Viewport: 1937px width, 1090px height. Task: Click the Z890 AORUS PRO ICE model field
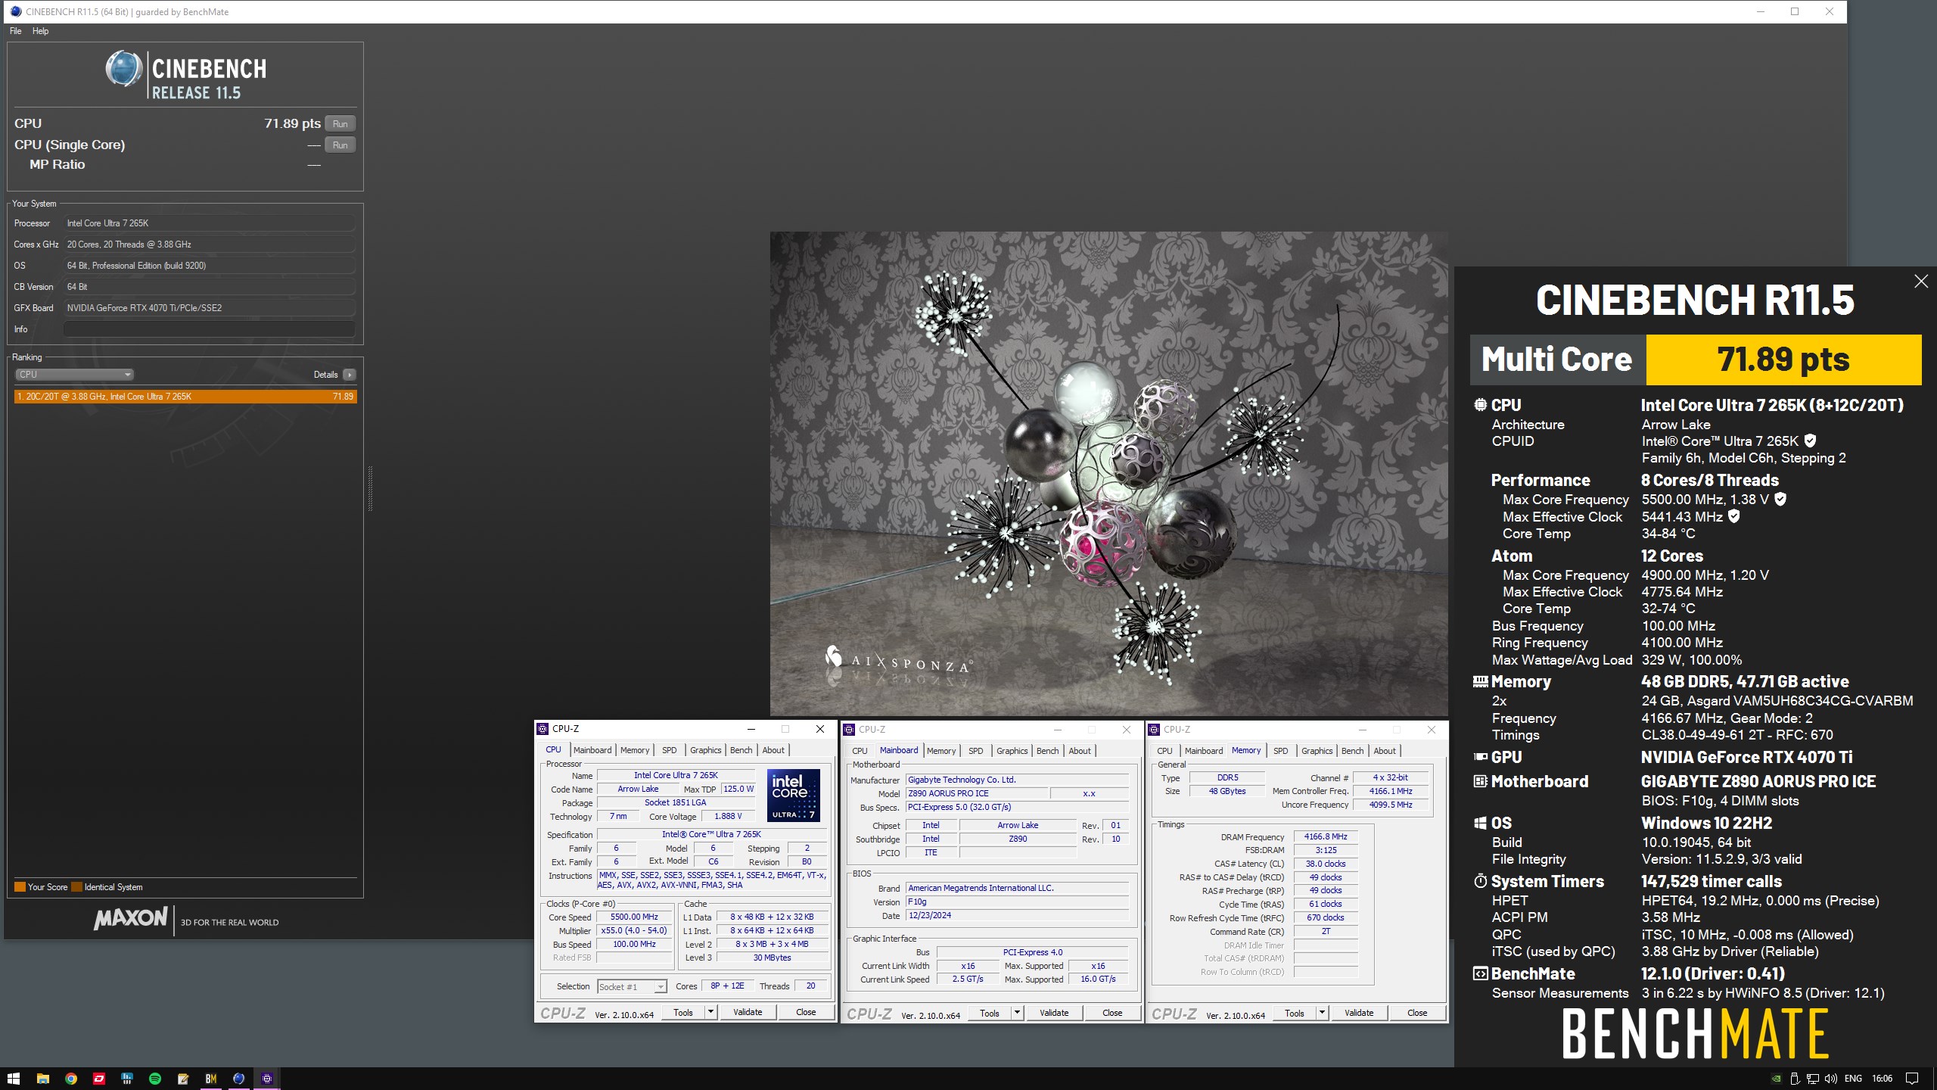click(x=978, y=793)
